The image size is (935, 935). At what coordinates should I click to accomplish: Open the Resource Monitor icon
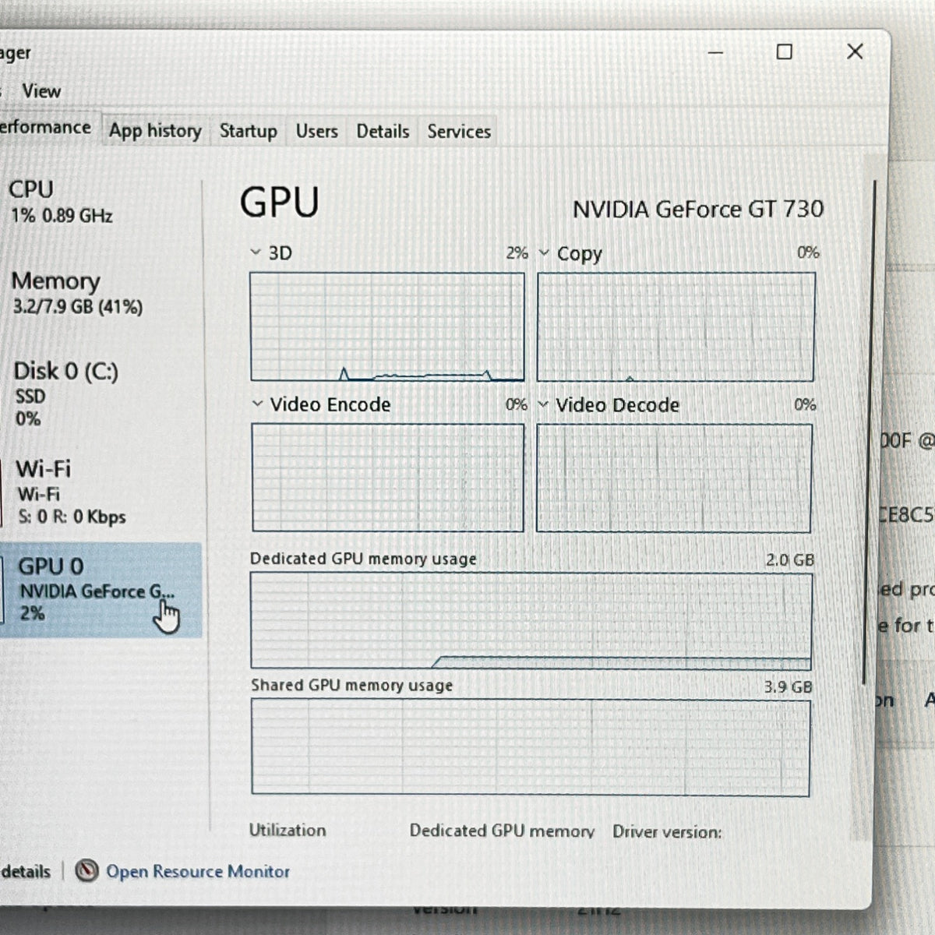coord(86,870)
